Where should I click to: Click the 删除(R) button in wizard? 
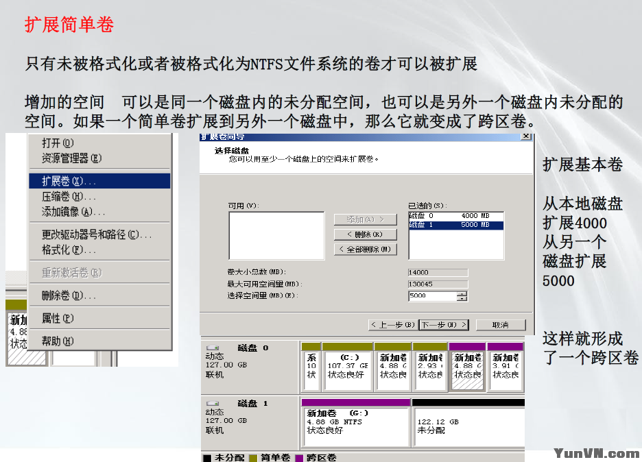[365, 234]
